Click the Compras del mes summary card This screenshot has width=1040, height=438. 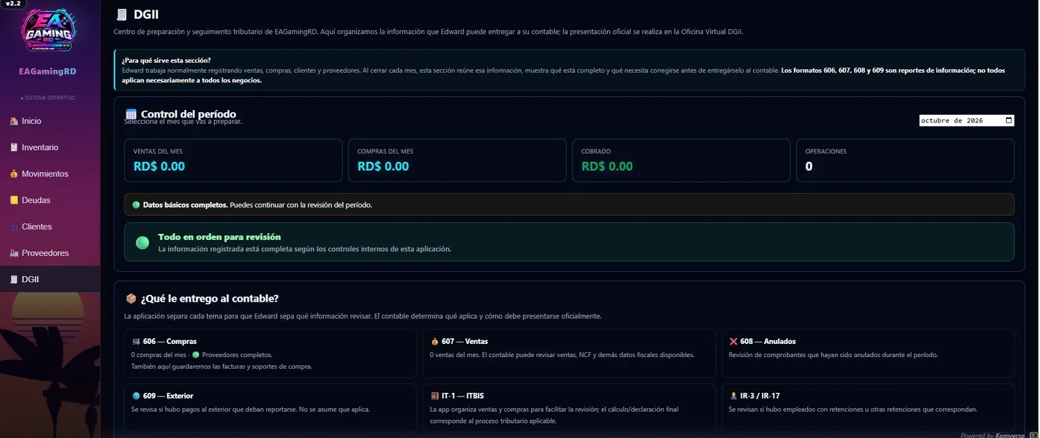[x=457, y=161]
